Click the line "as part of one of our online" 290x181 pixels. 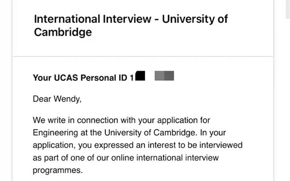coord(126,158)
